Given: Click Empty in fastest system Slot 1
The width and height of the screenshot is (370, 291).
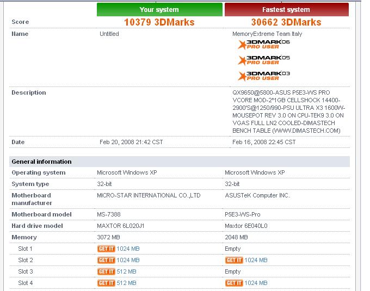Looking at the screenshot, I should coord(233,249).
